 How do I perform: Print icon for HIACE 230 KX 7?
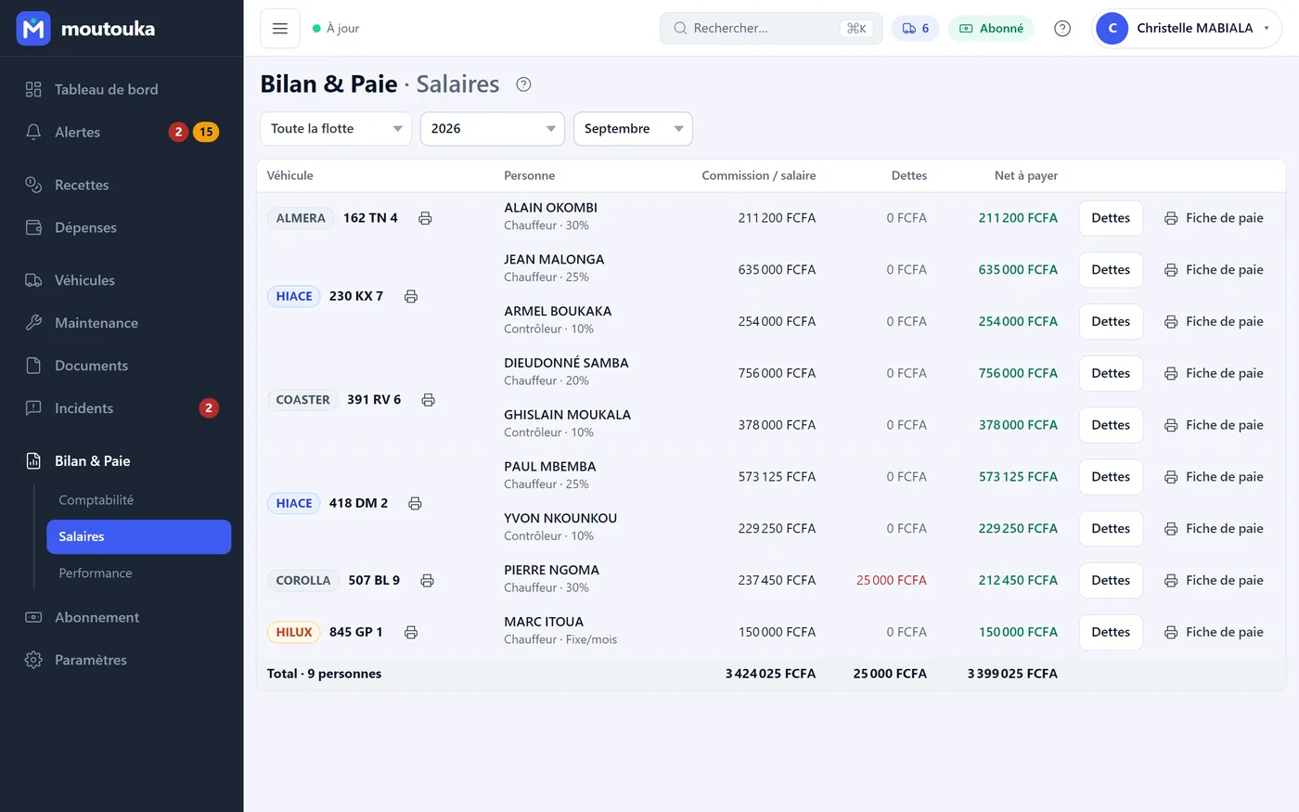(411, 296)
